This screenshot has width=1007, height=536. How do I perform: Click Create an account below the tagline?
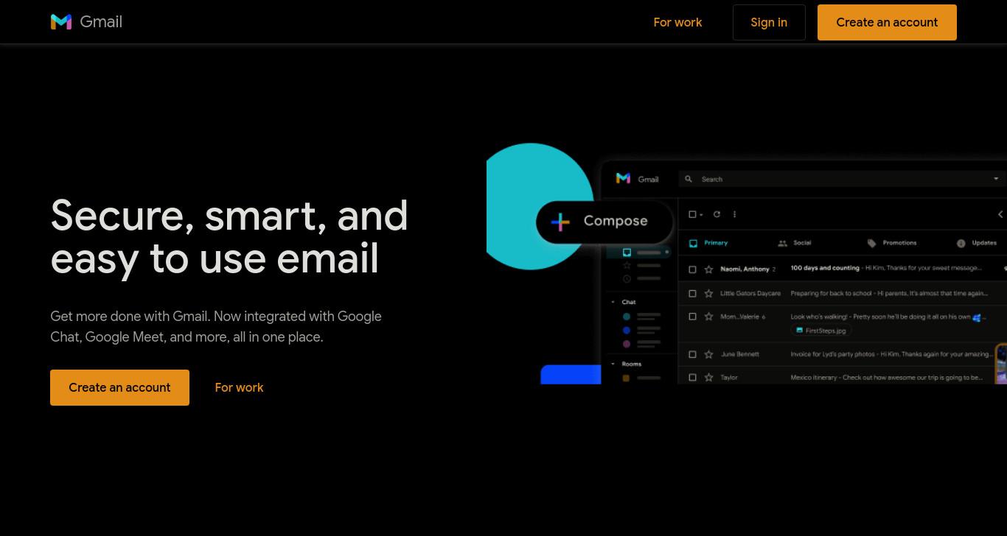[119, 387]
